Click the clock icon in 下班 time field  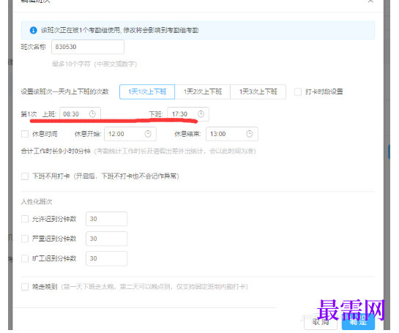201,114
